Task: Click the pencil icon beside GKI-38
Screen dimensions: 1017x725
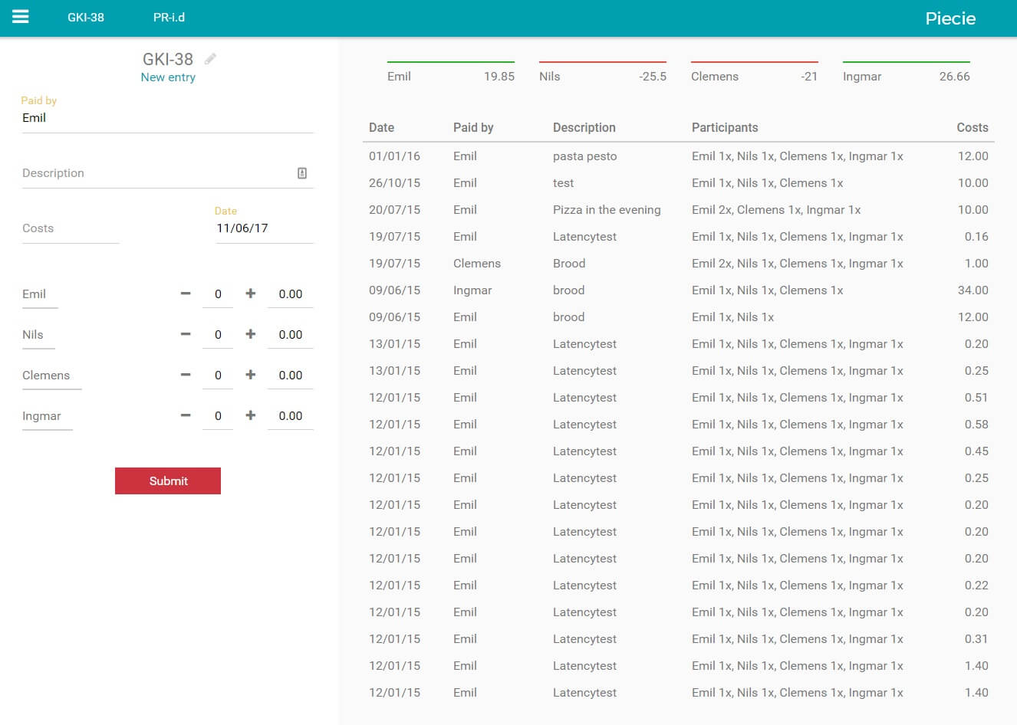Action: 210,59
